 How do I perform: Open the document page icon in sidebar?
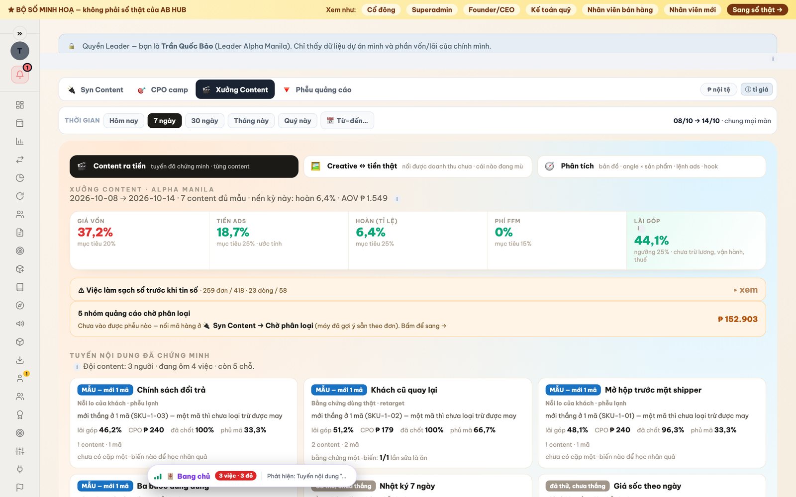coord(20,233)
